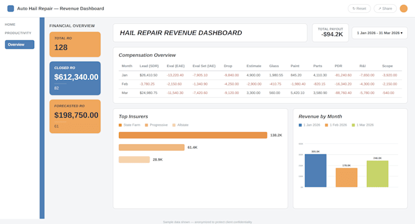The image size is (415, 224).
Task: Click Feb PDR value -16,340.20
Action: pyautogui.click(x=343, y=84)
